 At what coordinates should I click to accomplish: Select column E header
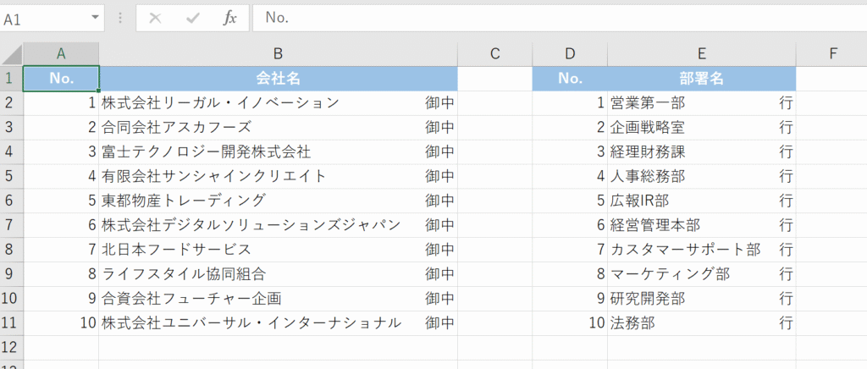tap(701, 54)
